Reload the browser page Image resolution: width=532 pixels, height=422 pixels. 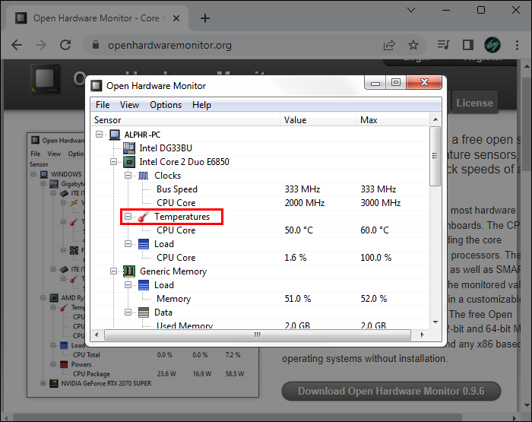(x=65, y=45)
